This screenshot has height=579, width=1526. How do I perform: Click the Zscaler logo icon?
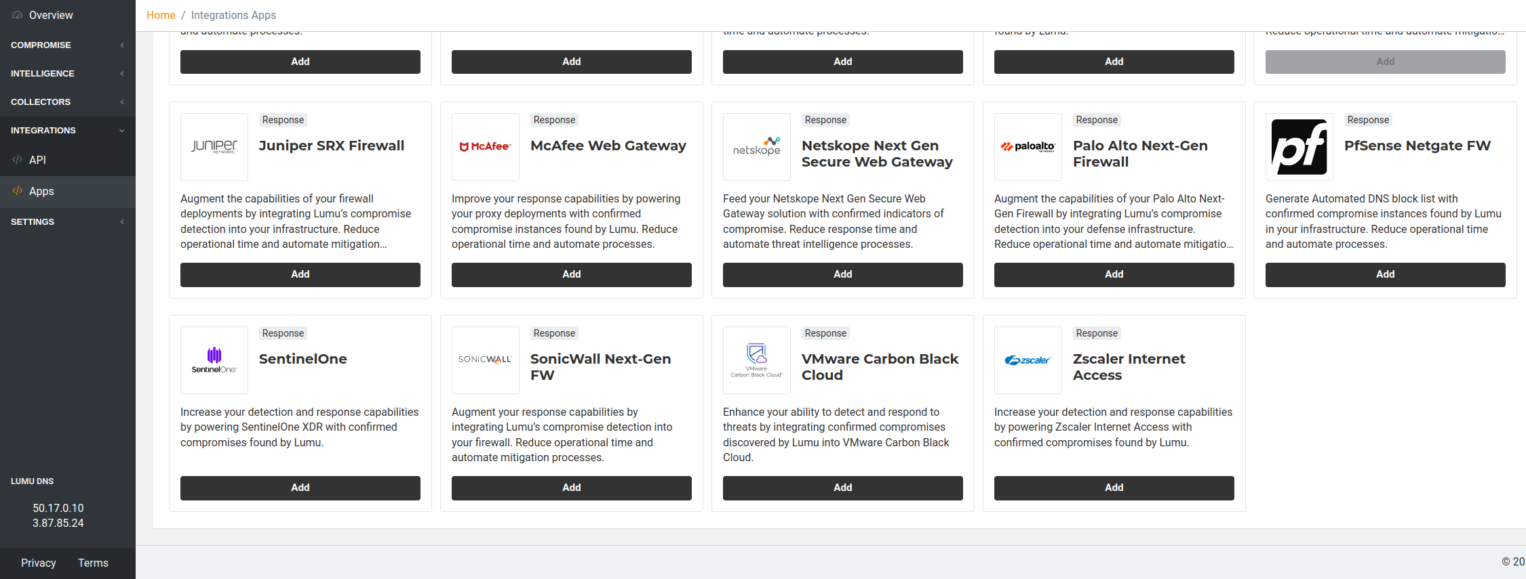tap(1028, 360)
